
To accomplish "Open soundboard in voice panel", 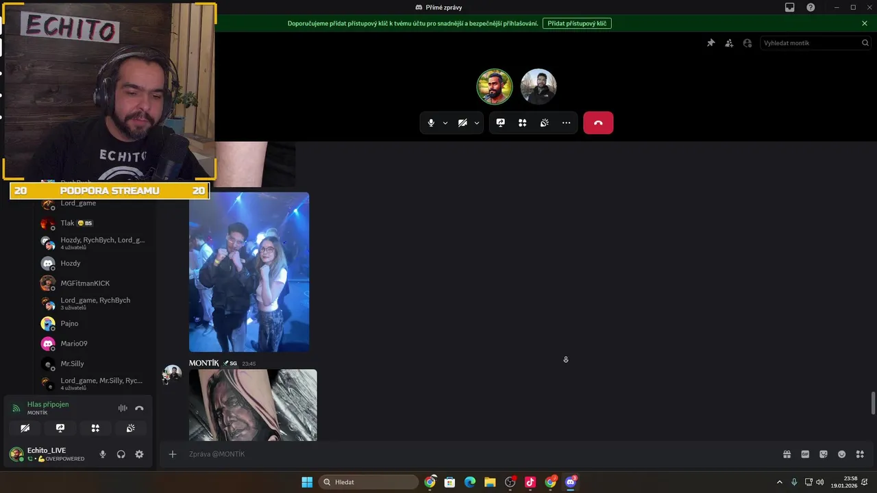I will (x=130, y=428).
